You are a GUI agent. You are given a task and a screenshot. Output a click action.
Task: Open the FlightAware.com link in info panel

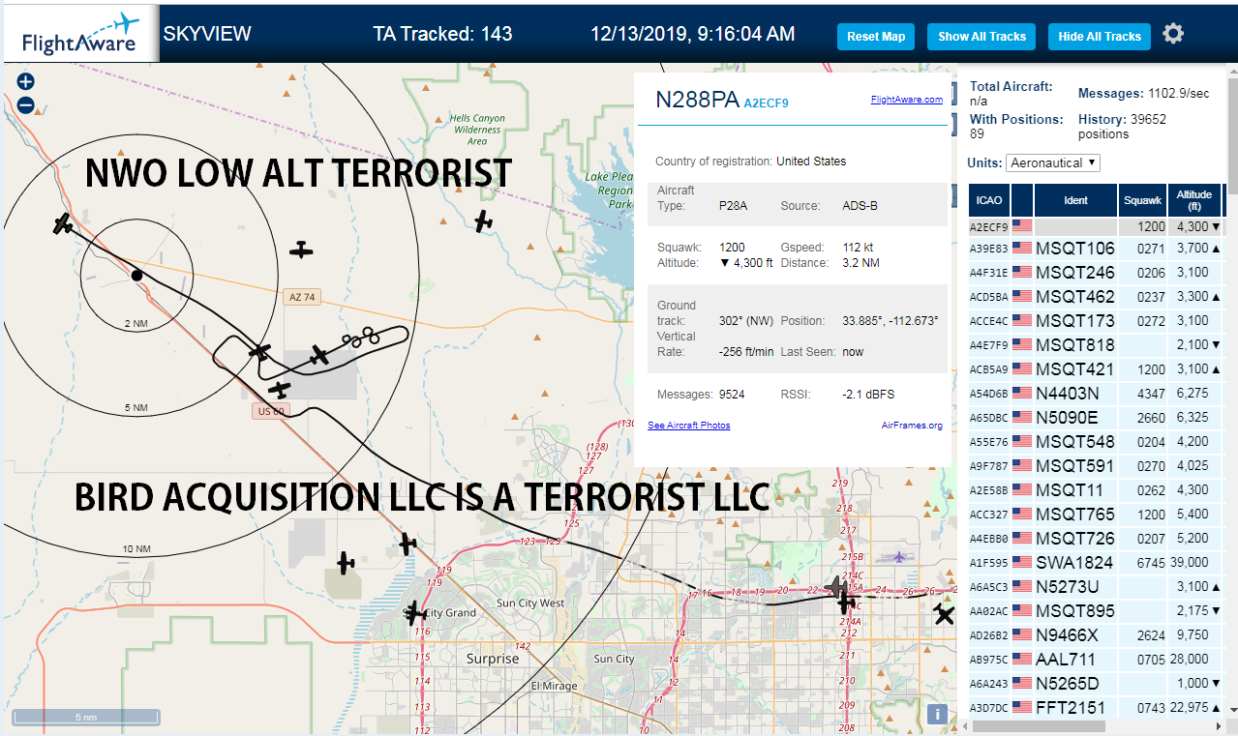[906, 100]
